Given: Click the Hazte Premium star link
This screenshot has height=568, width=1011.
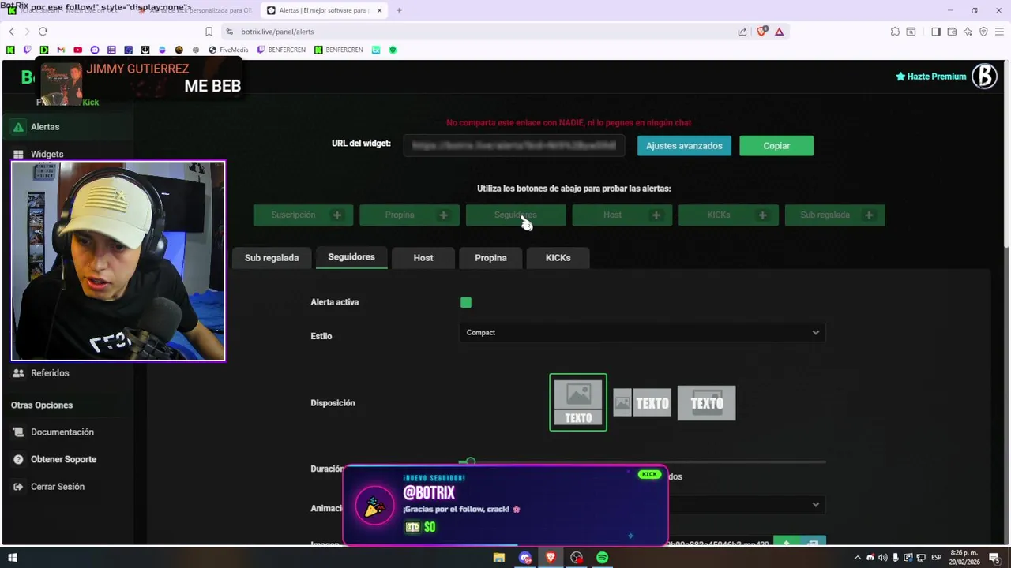Looking at the screenshot, I should click(x=930, y=77).
